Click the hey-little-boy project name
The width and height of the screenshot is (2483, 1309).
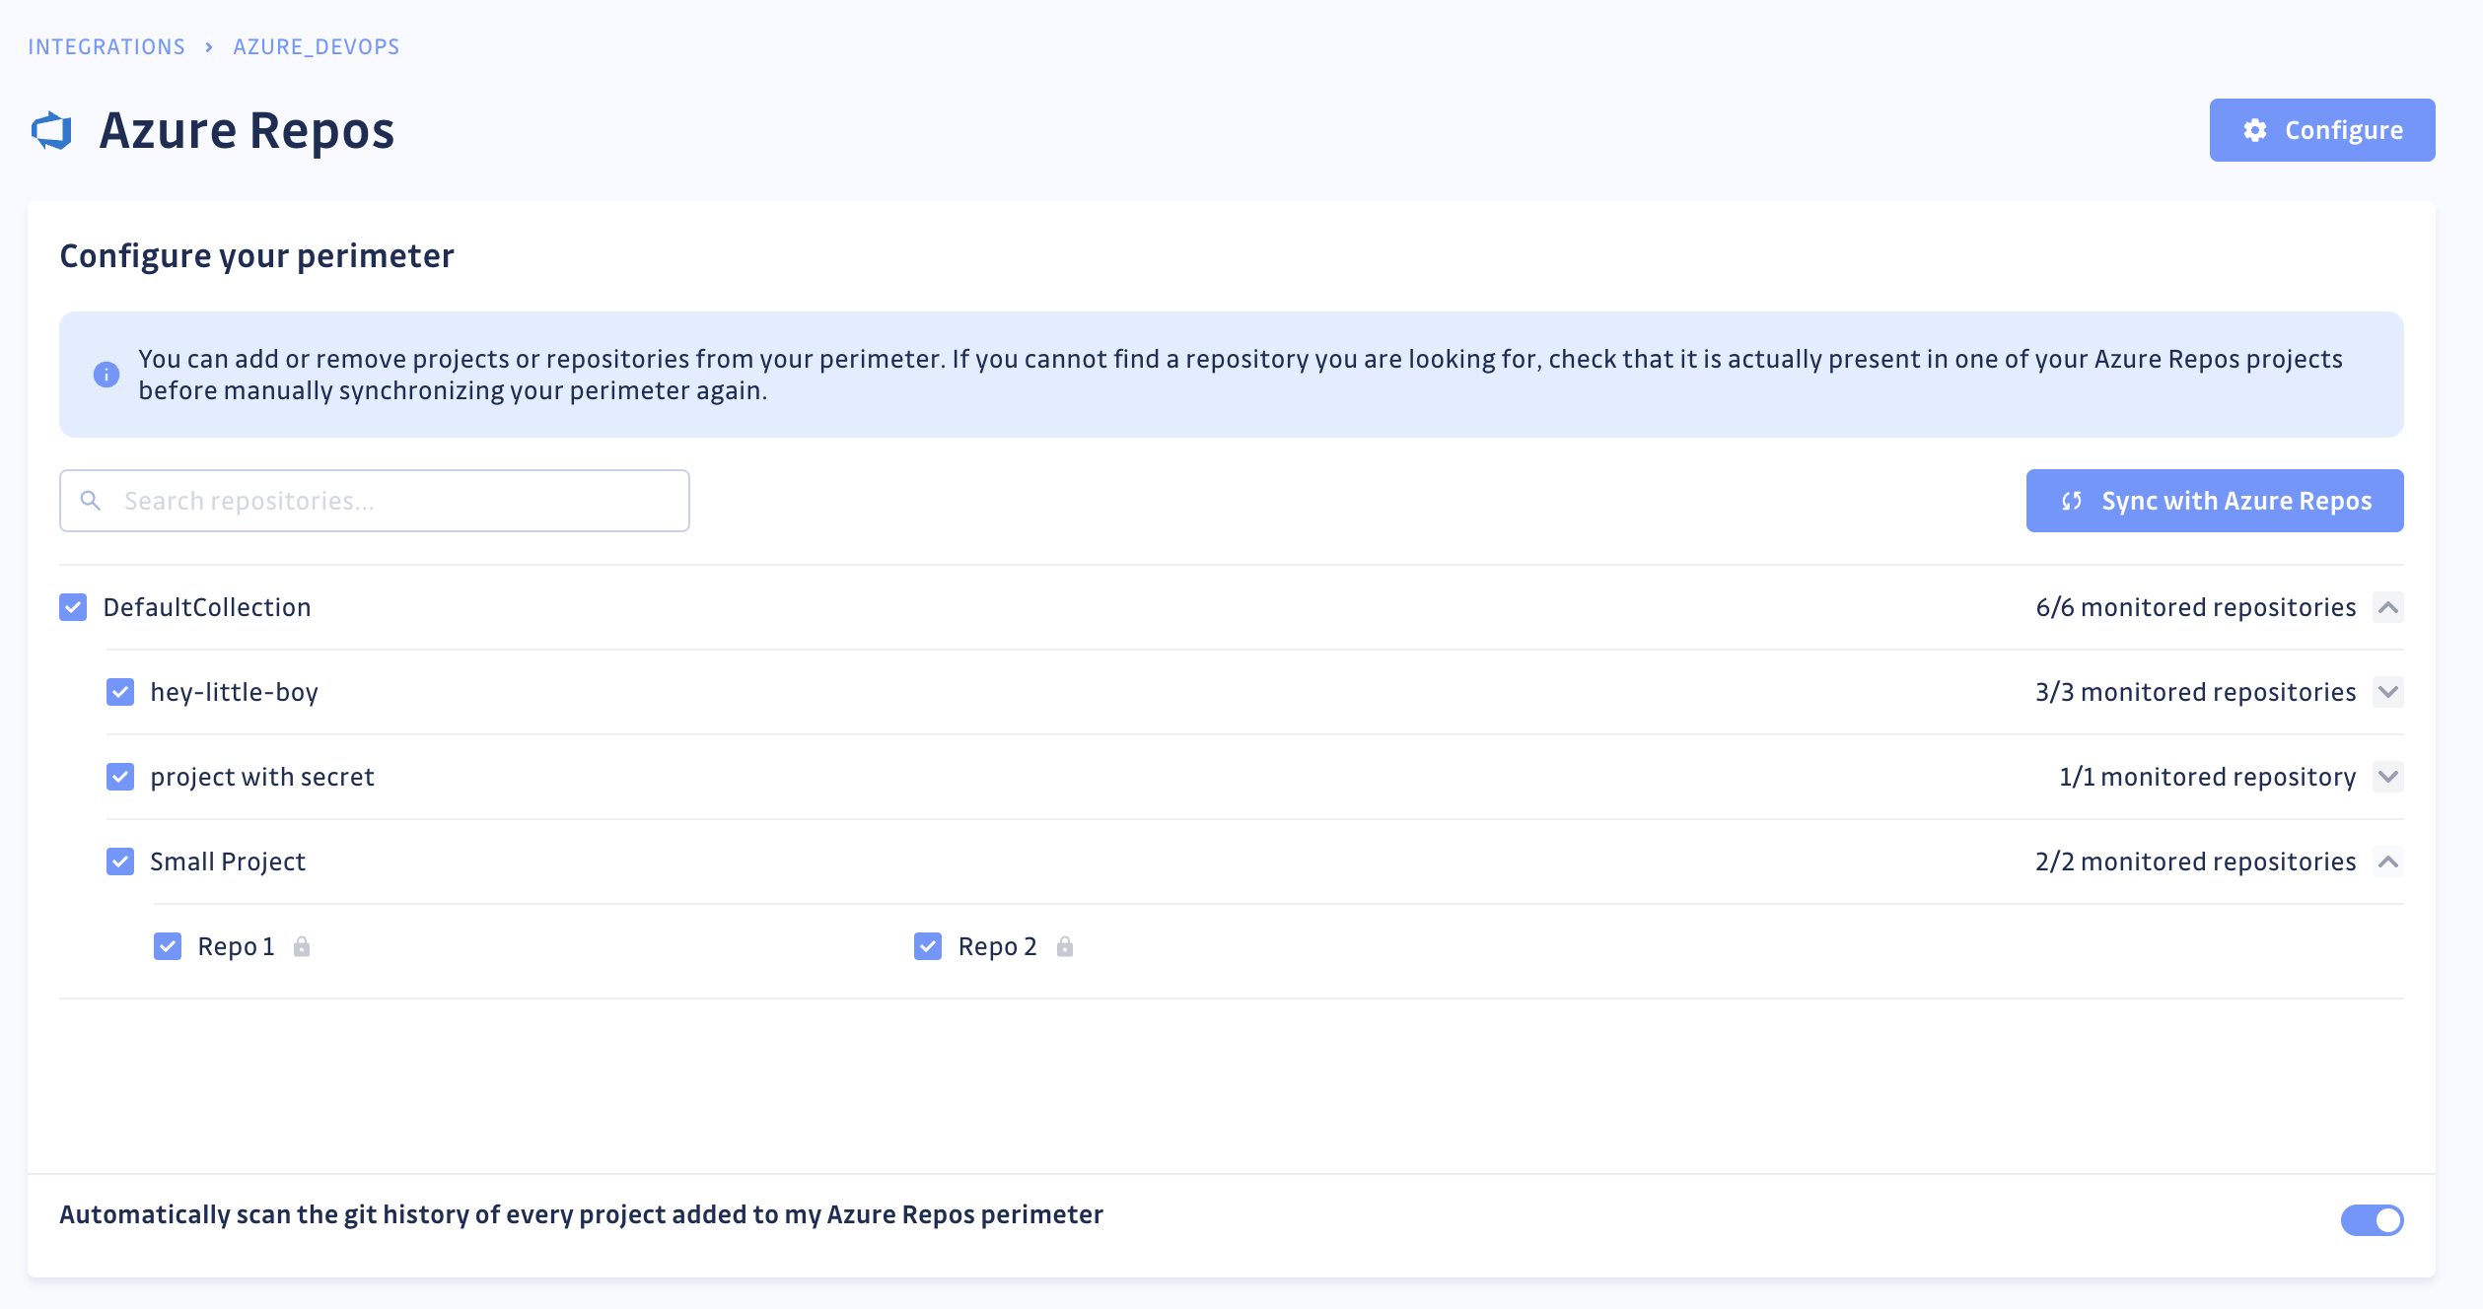point(235,692)
